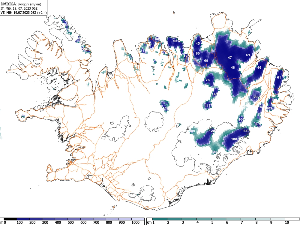Pick the black 0–100 m legend swatch
The image size is (300, 225).
pos(10,219)
